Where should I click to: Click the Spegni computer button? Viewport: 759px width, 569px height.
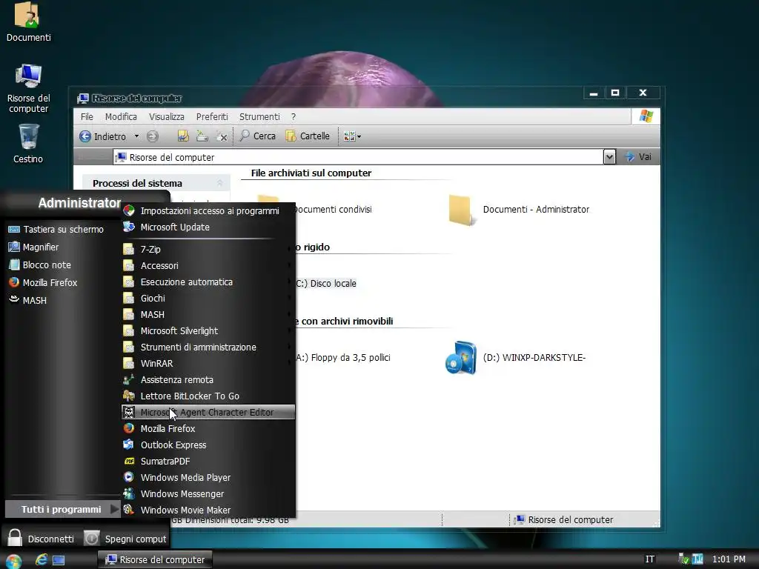[x=125, y=539]
